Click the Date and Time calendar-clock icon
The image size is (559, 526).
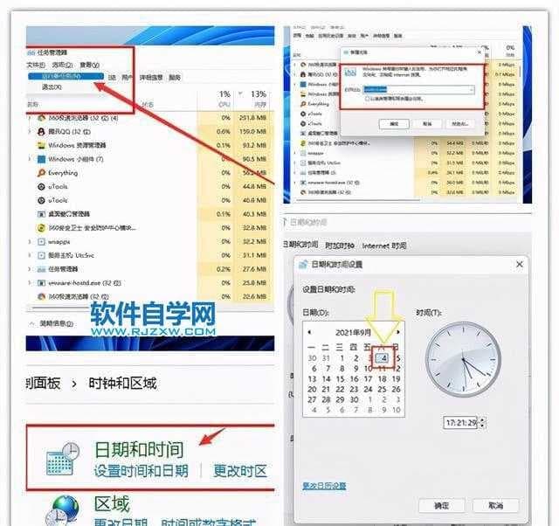pos(63,459)
